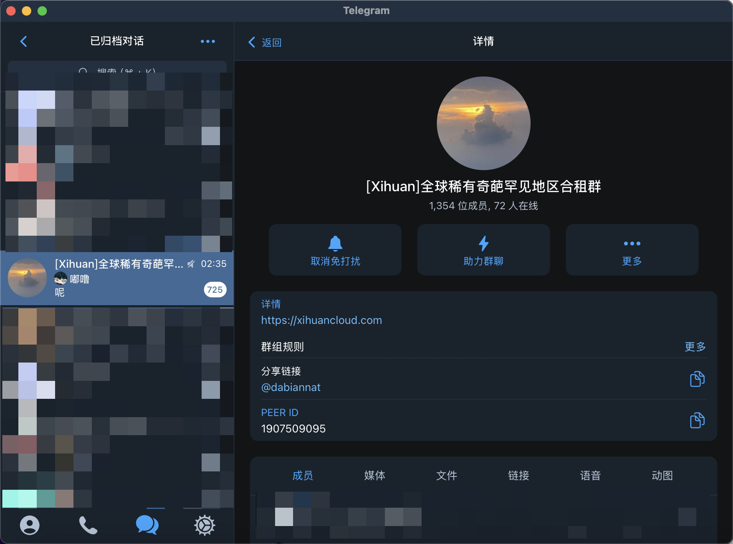The width and height of the screenshot is (733, 544).
Task: Click the 嘟噜 sender avatar in the chat row
Action: [61, 278]
